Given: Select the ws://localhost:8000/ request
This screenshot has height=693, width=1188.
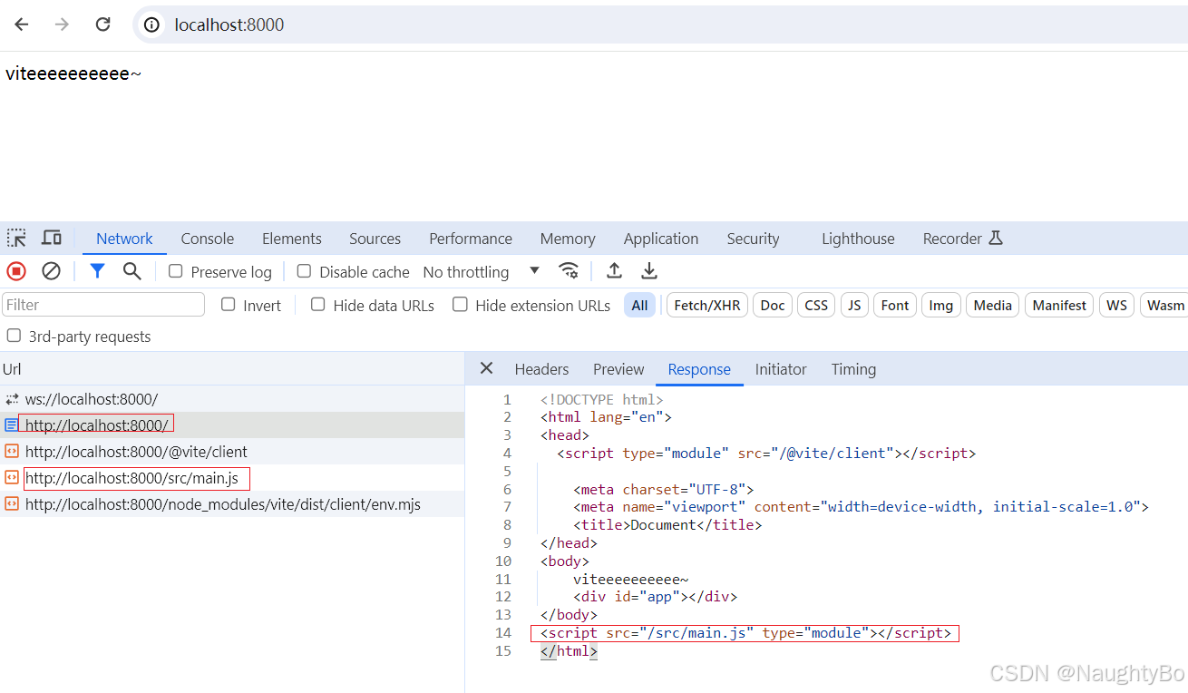Looking at the screenshot, I should (232, 399).
